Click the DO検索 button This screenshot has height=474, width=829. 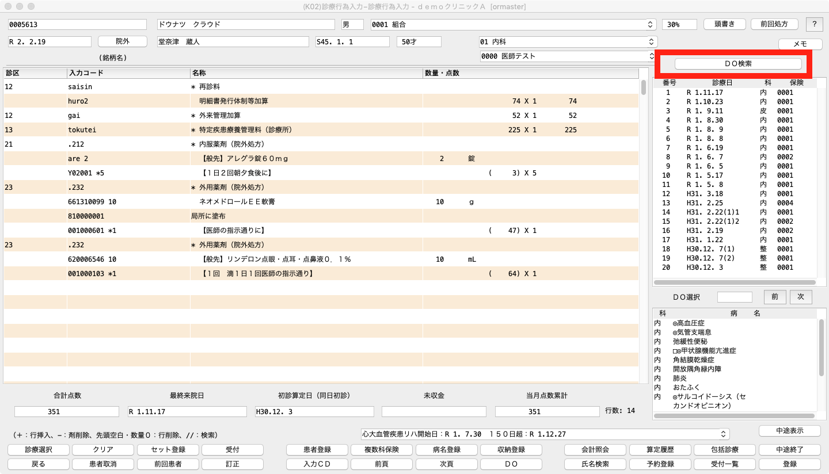coord(737,64)
